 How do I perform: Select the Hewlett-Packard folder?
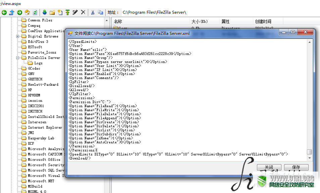[x=43, y=84]
